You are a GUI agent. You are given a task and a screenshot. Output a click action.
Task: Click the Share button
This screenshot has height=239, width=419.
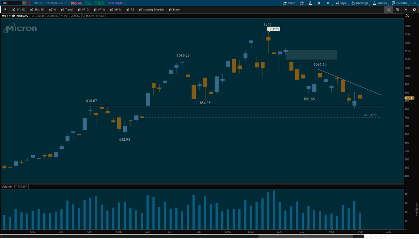click(289, 3)
